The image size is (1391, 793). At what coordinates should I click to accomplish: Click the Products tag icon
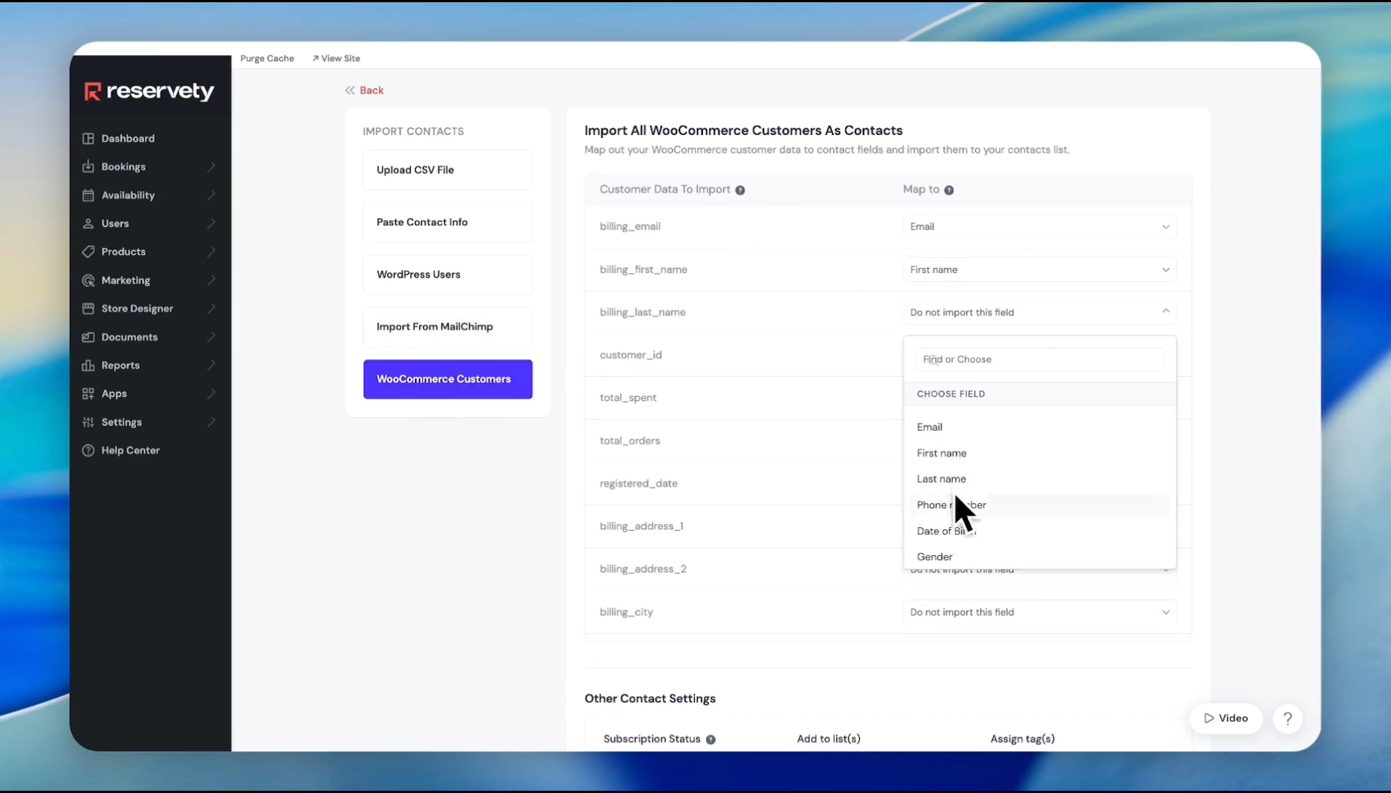click(x=88, y=252)
